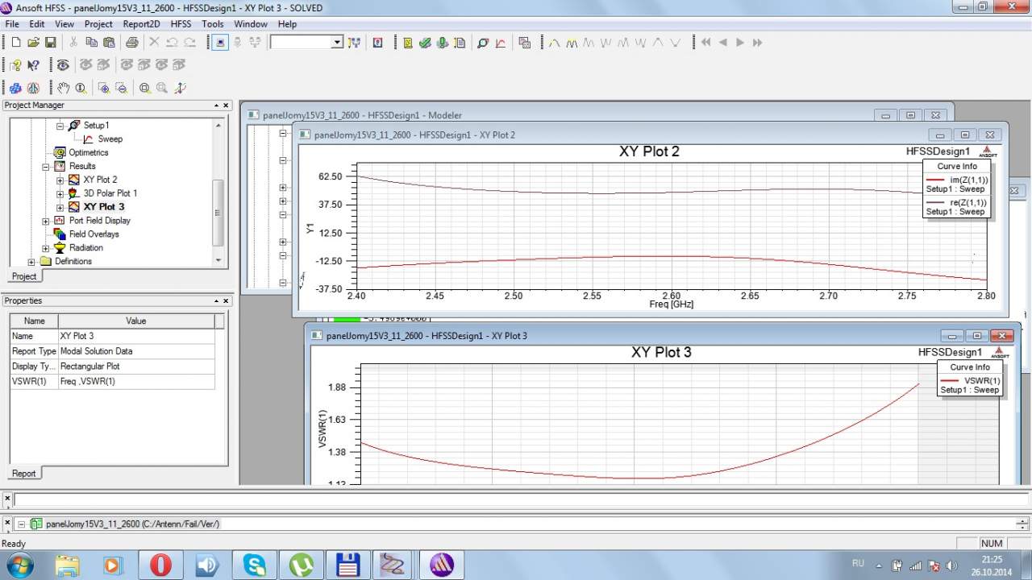This screenshot has height=580, width=1032.
Task: Click the Save floppy disk icon
Action: pos(50,43)
